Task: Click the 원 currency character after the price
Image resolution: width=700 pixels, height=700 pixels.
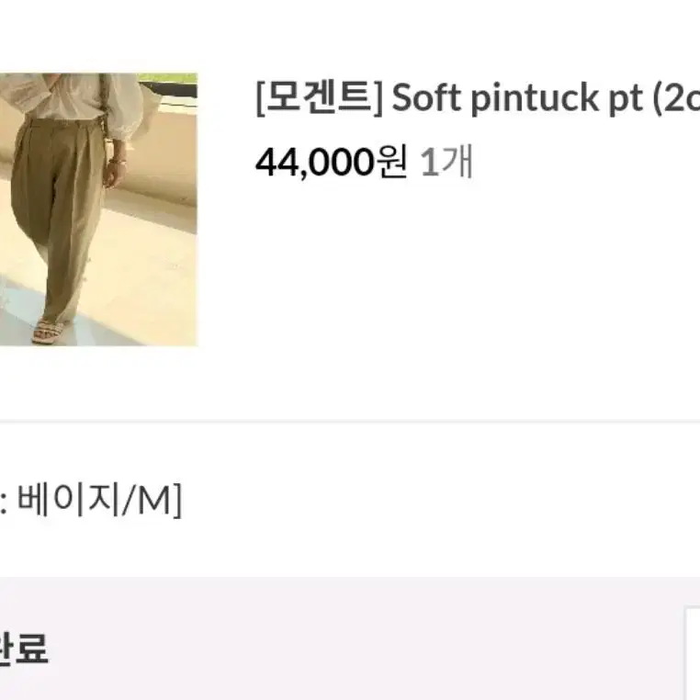Action: click(391, 161)
